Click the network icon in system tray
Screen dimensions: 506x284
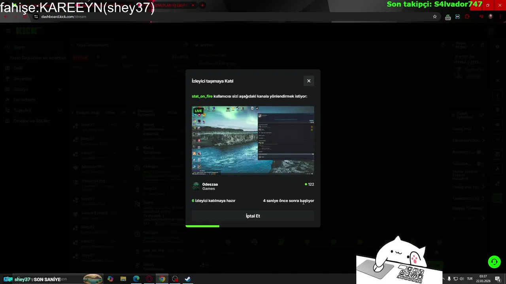tap(455, 279)
